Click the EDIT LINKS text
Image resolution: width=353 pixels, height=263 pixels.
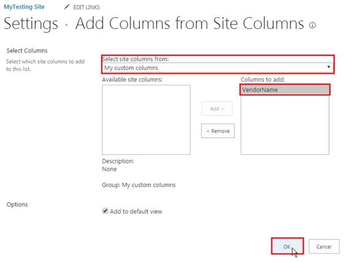[87, 7]
